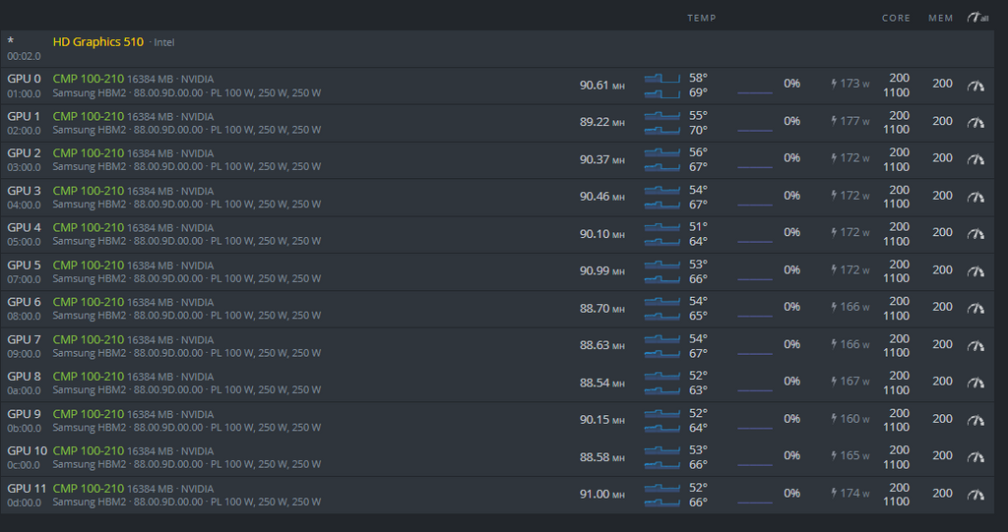1008x532 pixels.
Task: Select the GPU 8 CMP 100-210 name
Action: coord(88,377)
